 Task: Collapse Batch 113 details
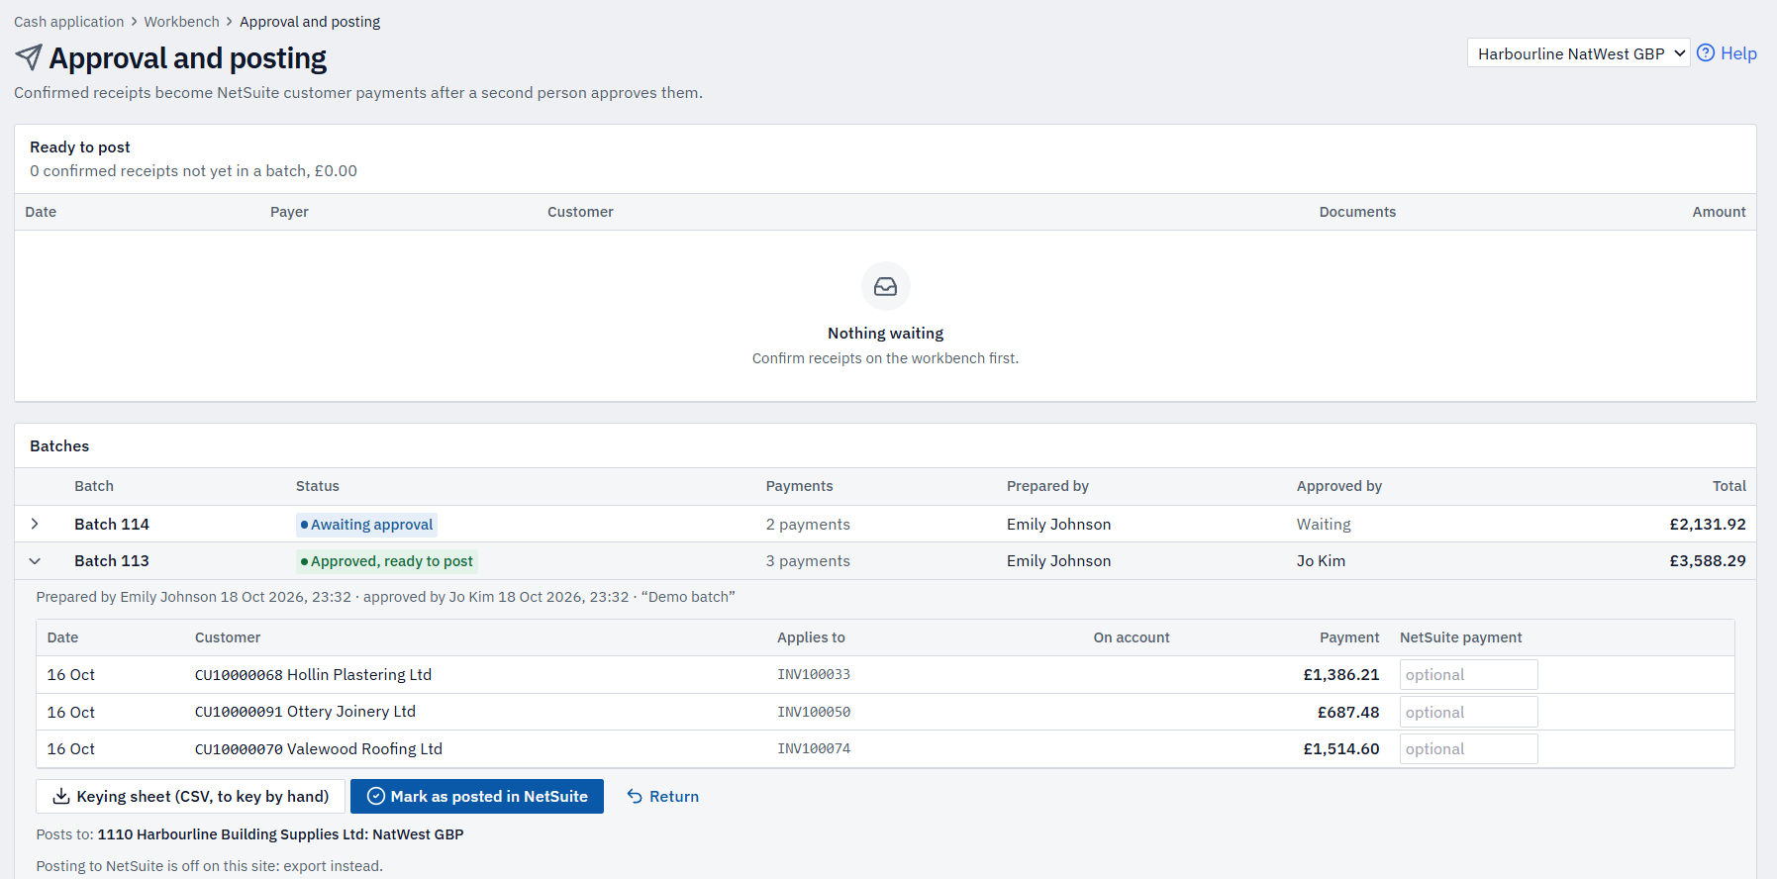coord(35,561)
